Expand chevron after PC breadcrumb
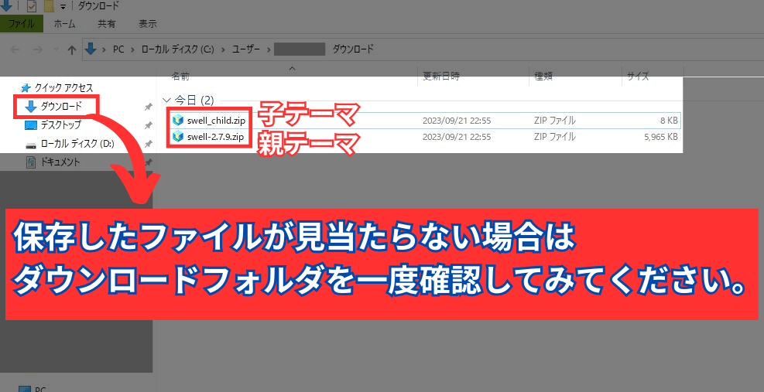 coord(132,49)
